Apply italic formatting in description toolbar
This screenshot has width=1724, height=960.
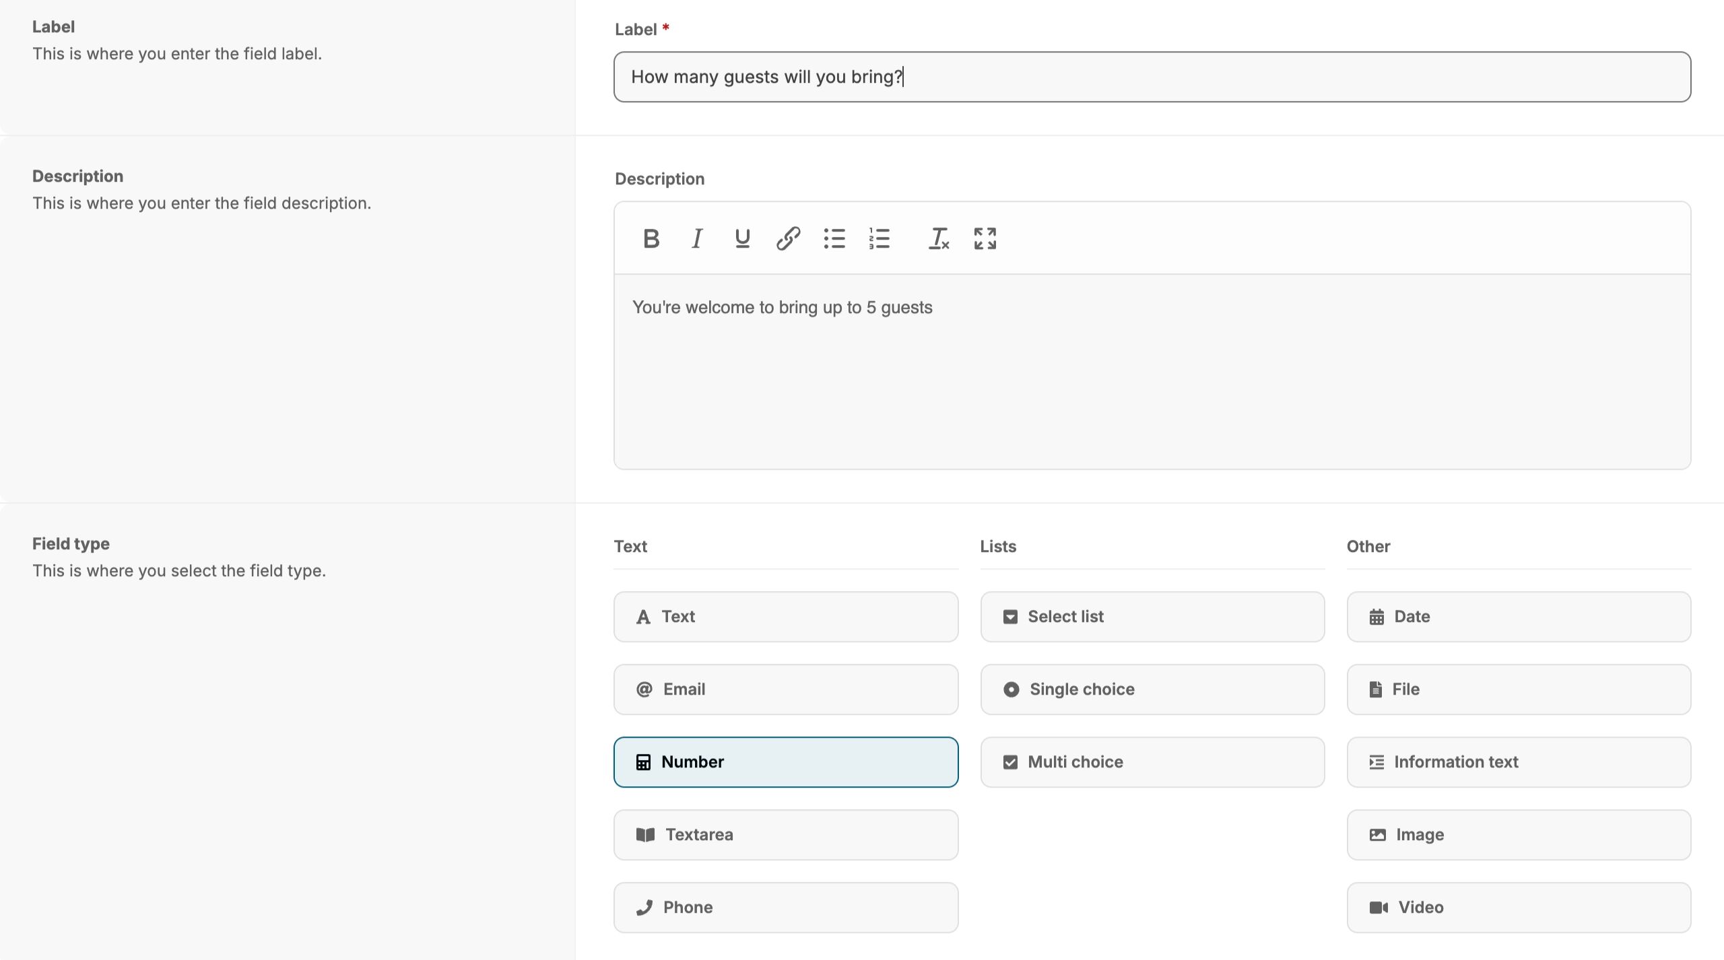(696, 238)
